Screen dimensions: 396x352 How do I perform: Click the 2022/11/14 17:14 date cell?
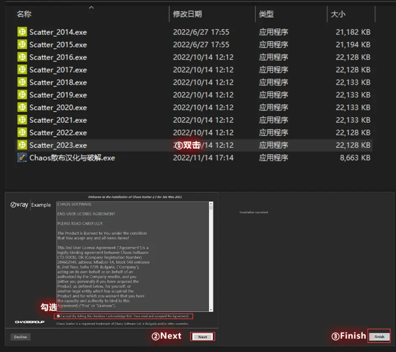pos(203,158)
